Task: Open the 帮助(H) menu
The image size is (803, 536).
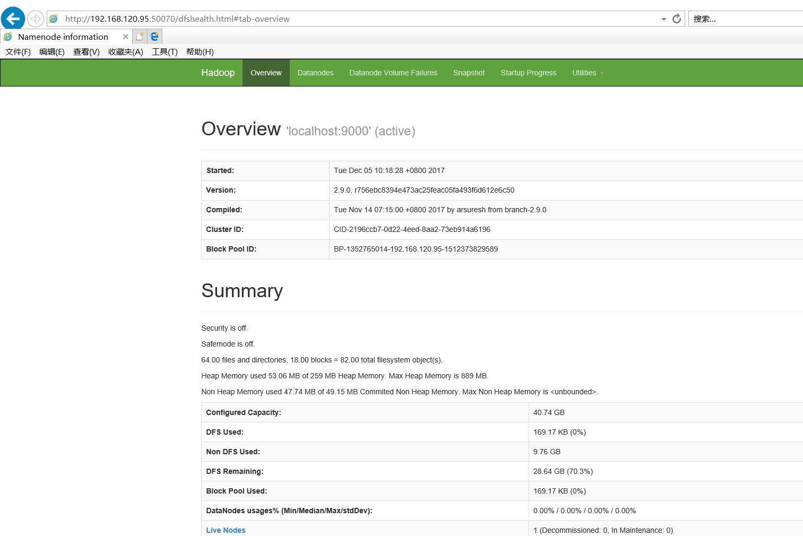Action: coord(200,51)
